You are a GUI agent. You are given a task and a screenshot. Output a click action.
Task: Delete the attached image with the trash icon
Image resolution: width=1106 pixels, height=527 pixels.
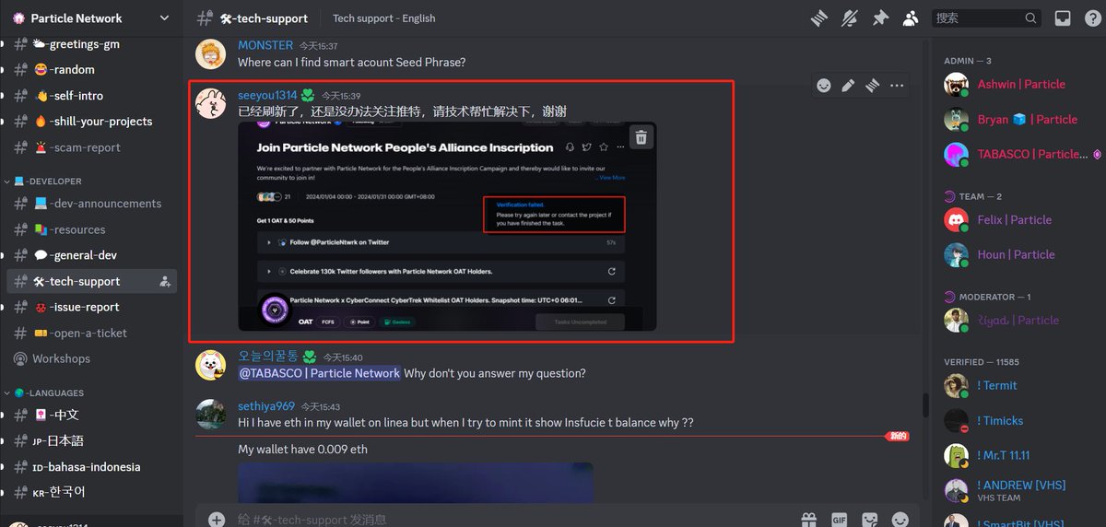point(641,137)
